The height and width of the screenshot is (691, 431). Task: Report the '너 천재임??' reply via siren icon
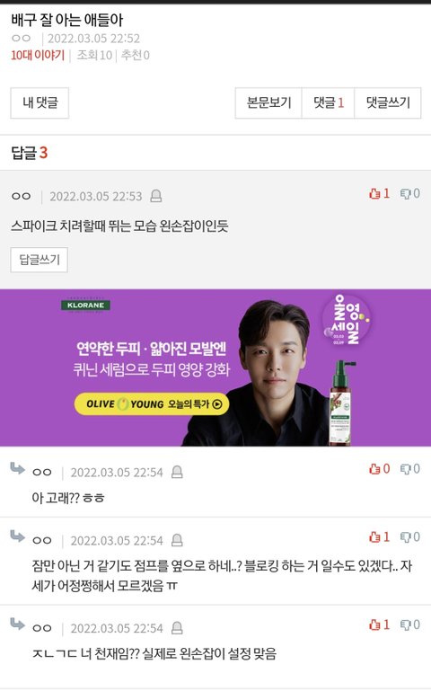177,627
